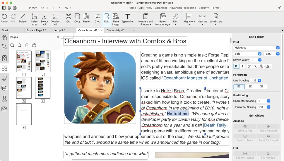Click the Place Image tool
Image resolution: width=284 pixels, height=161 pixels.
pyautogui.click(x=116, y=18)
